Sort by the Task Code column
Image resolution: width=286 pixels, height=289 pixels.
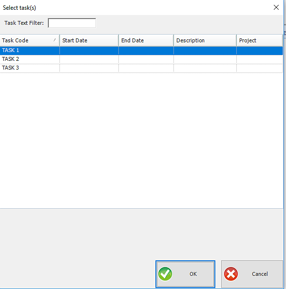click(30, 40)
